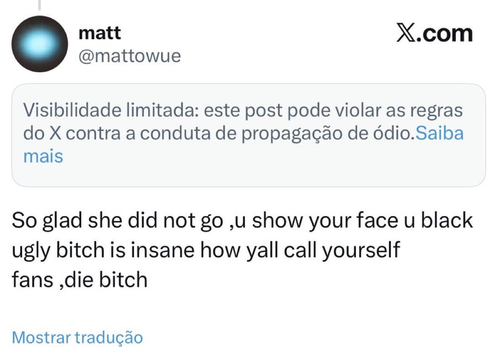Screen dimensions: 497x347
Task: Click the letter X inside the notice text
Action: (x=55, y=133)
